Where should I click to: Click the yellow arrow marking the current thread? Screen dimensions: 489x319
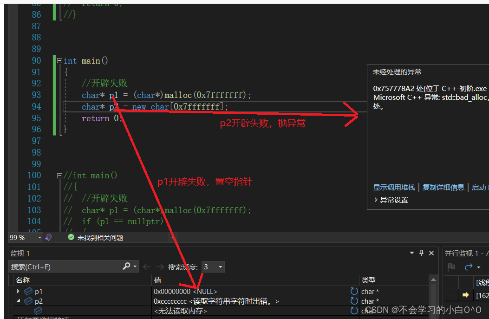click(466, 295)
